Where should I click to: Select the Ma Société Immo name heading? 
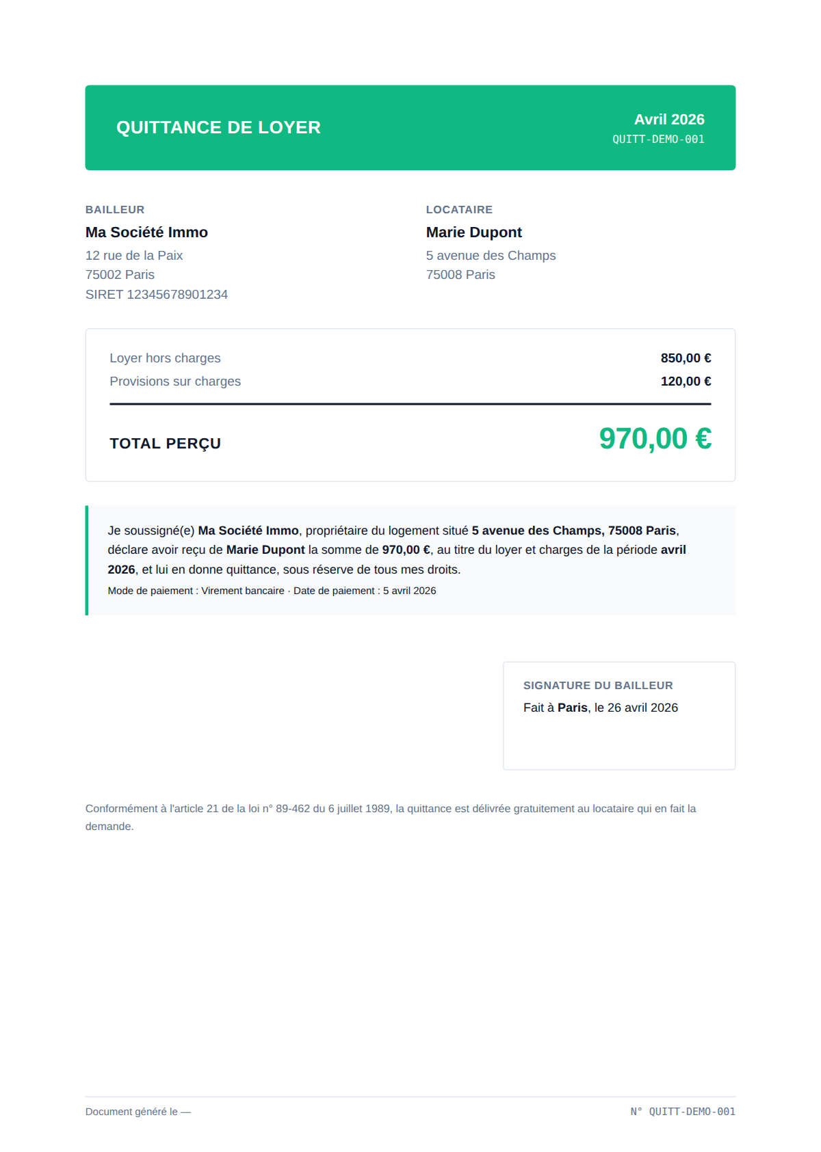(146, 232)
